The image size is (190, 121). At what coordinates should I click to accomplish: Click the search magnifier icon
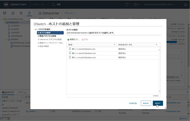coord(54,4)
